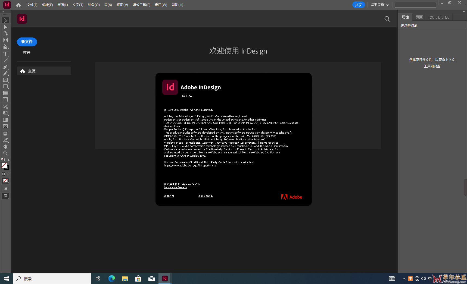Click the search magnifier on welcome screen
The width and height of the screenshot is (467, 284).
(x=387, y=19)
